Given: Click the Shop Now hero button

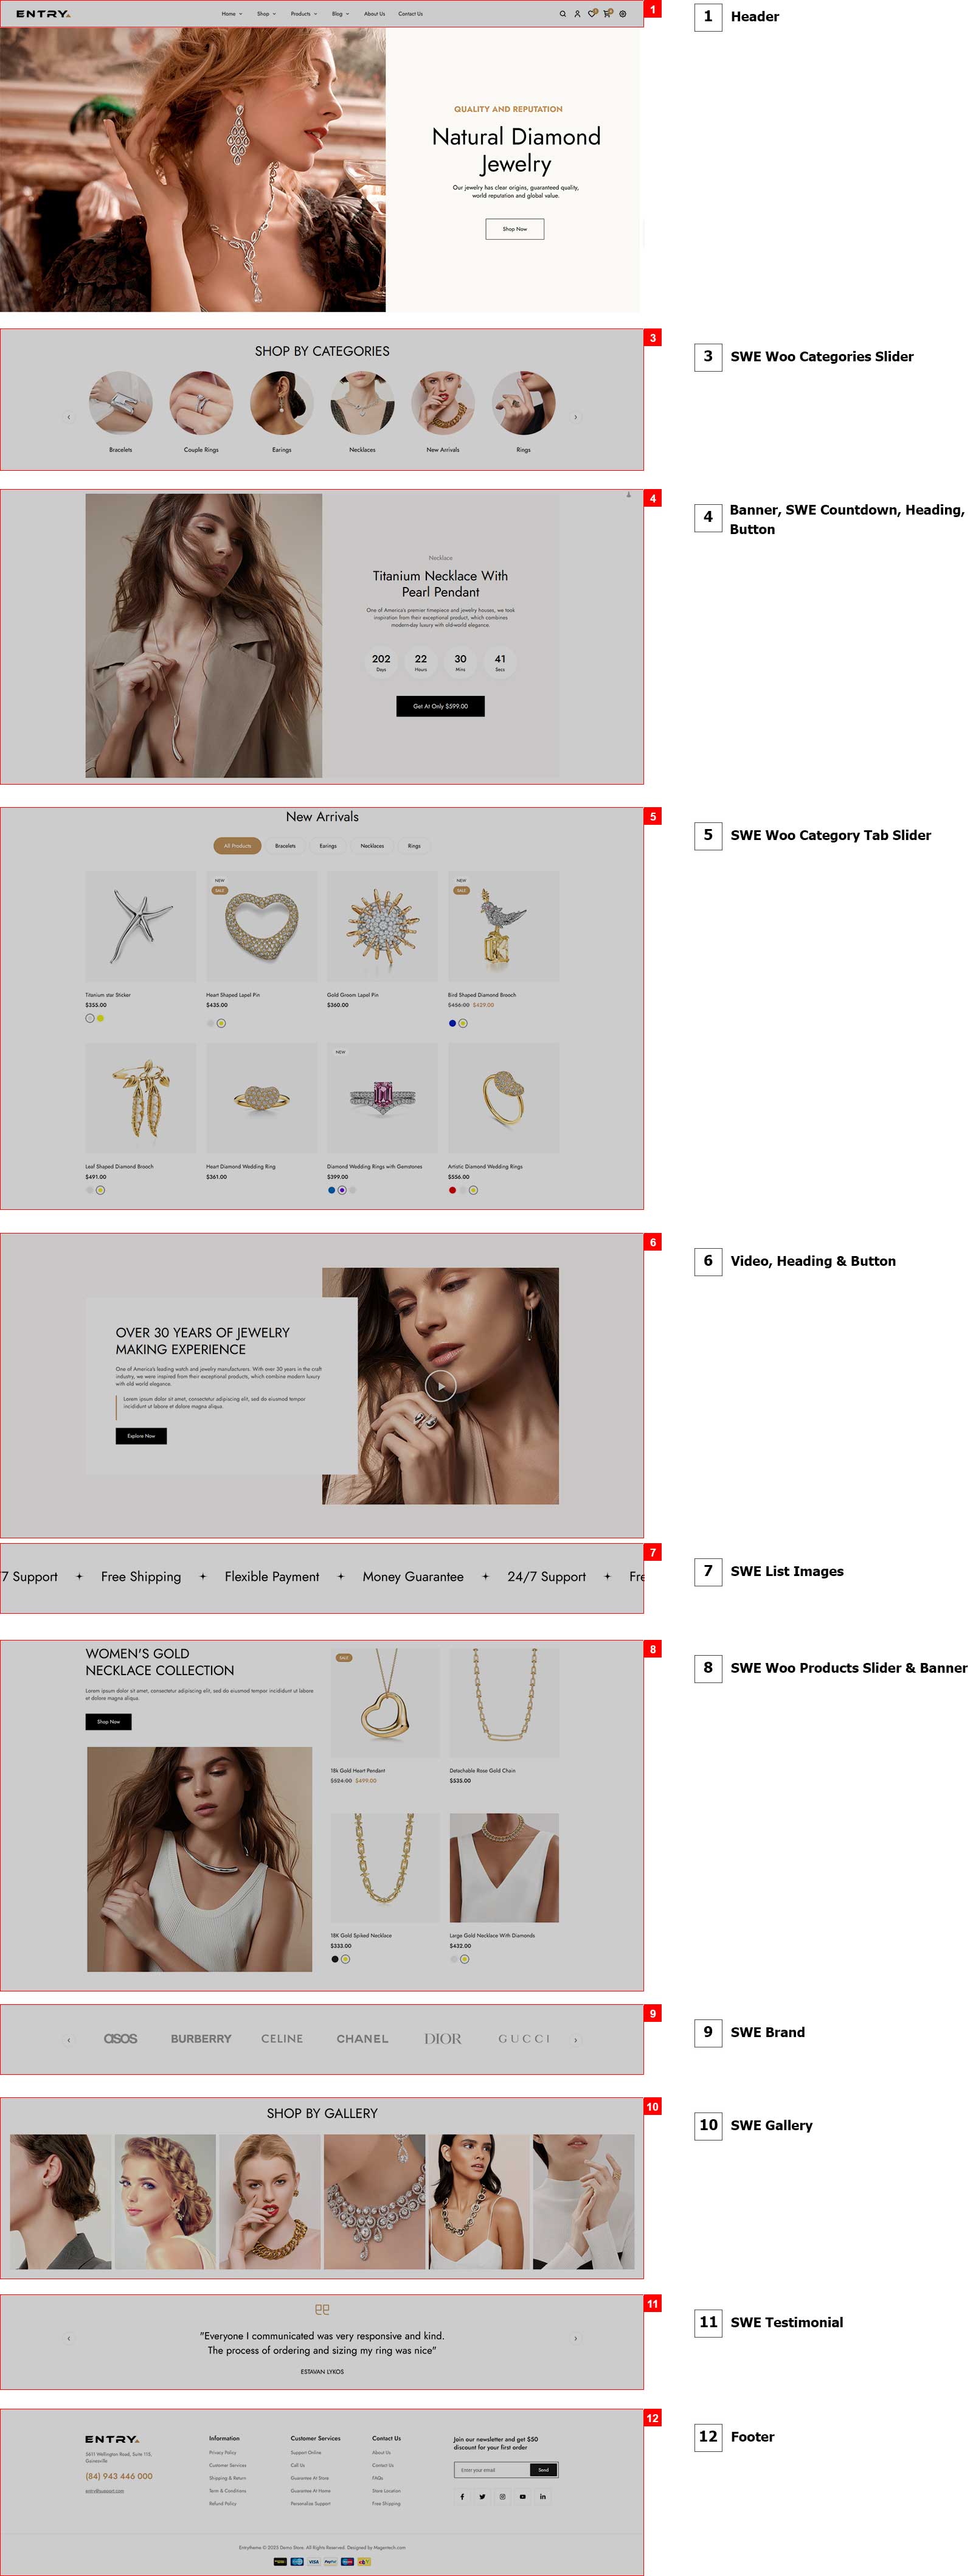Looking at the screenshot, I should click(x=515, y=229).
